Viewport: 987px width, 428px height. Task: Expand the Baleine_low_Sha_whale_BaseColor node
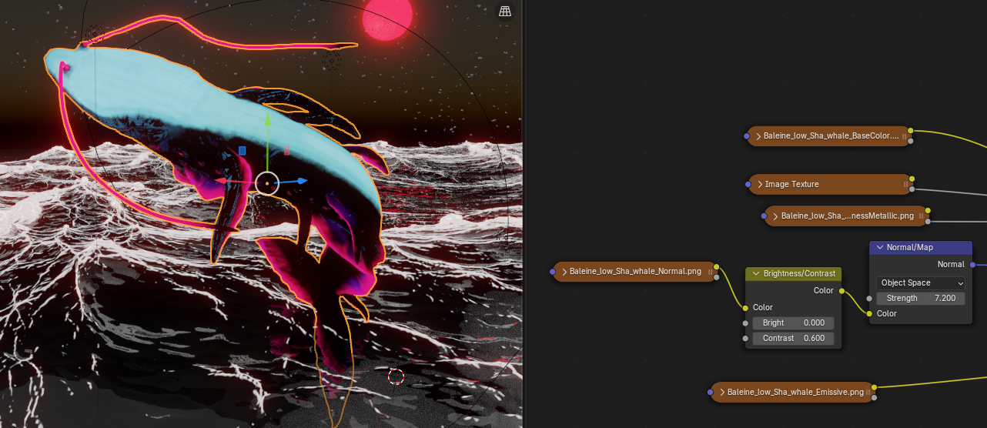pos(758,135)
